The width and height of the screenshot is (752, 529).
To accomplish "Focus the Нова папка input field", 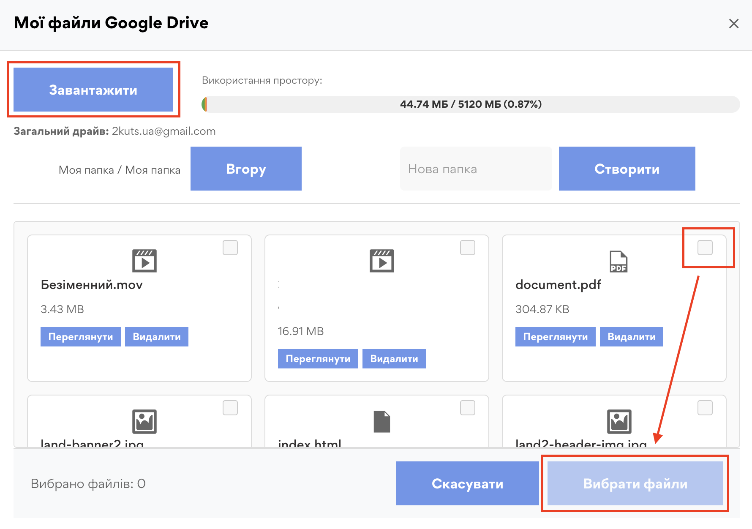I will pos(476,169).
